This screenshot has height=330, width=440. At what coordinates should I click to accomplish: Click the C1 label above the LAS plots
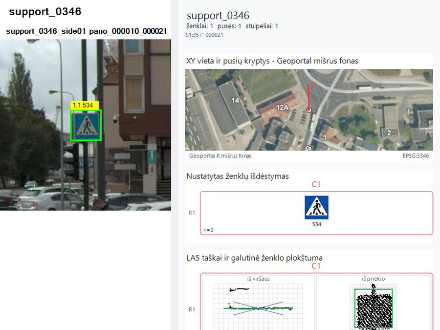tap(316, 266)
